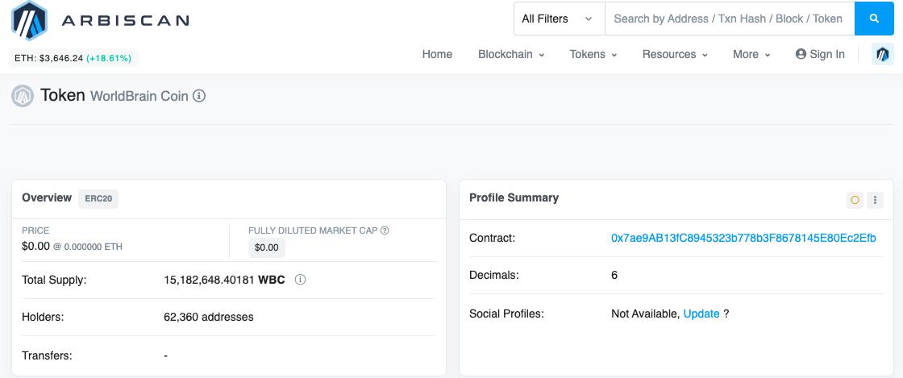Go to the Home page

tap(437, 54)
